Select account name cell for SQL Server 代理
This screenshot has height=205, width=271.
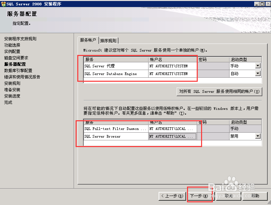[x=173, y=66]
